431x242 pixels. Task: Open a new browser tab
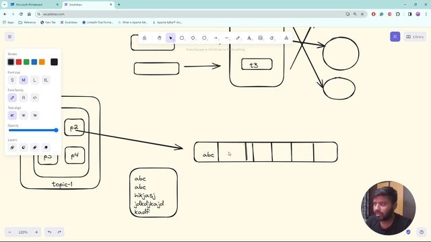pos(119,5)
